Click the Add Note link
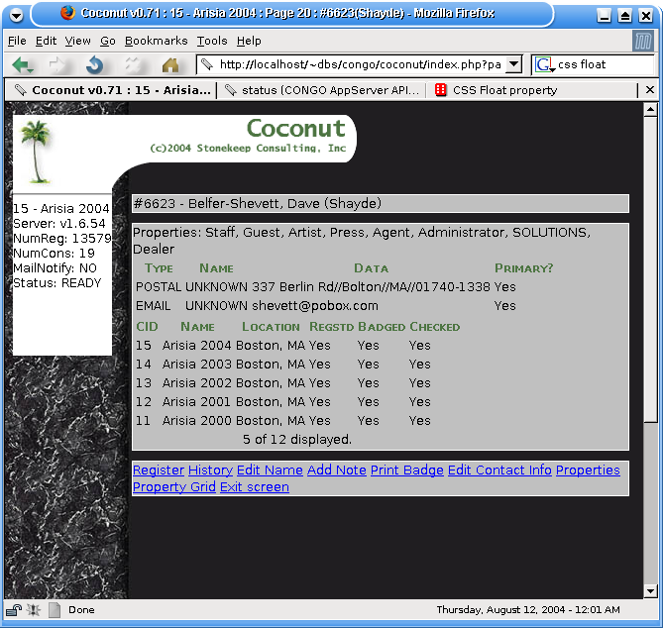The image size is (663, 628). [337, 470]
